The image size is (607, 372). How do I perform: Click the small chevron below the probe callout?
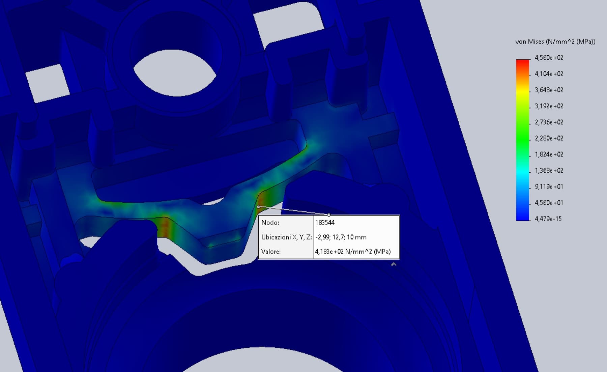393,264
